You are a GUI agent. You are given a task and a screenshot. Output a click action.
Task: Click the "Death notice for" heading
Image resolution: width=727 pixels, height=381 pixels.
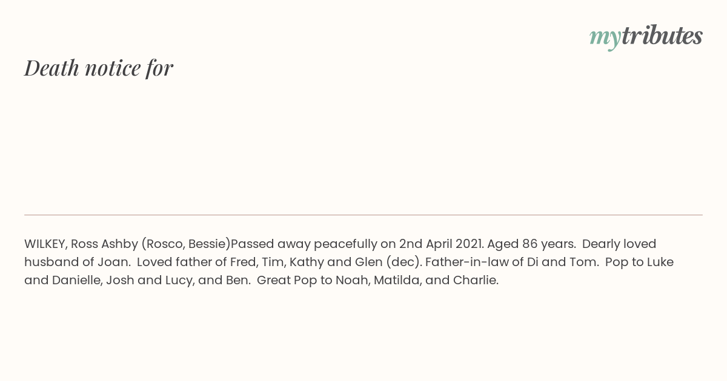[x=99, y=68]
